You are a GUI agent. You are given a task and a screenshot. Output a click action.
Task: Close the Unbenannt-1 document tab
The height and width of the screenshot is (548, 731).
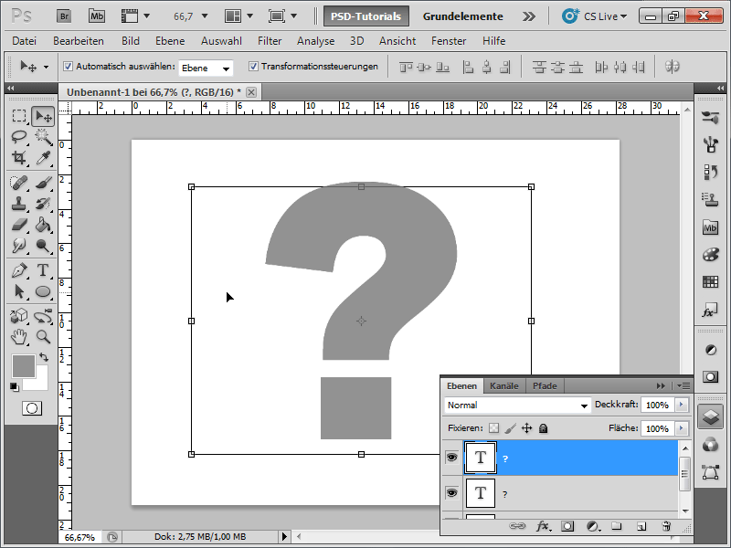251,92
